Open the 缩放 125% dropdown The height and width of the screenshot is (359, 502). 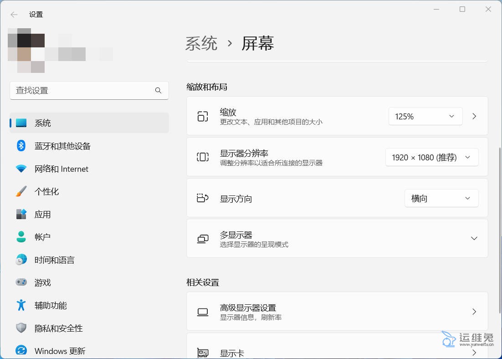point(425,116)
